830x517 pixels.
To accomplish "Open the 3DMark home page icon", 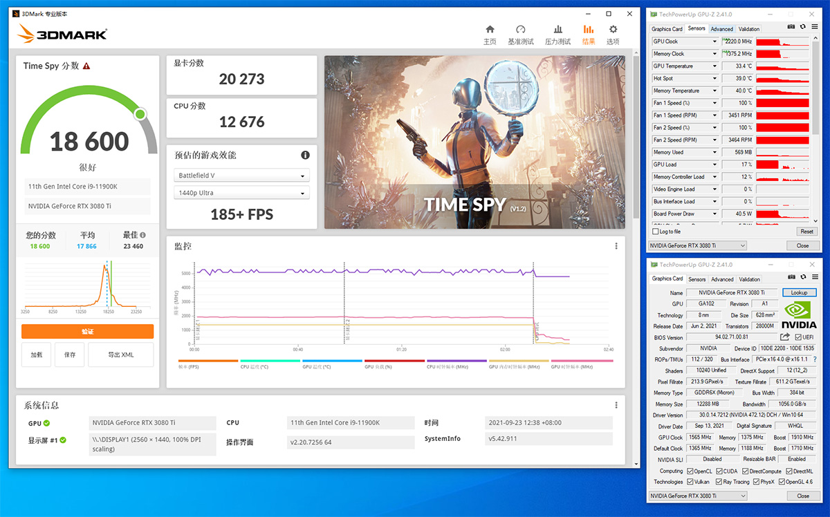I will (490, 30).
